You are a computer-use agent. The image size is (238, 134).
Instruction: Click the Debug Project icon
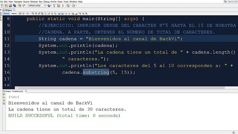click(68, 6)
